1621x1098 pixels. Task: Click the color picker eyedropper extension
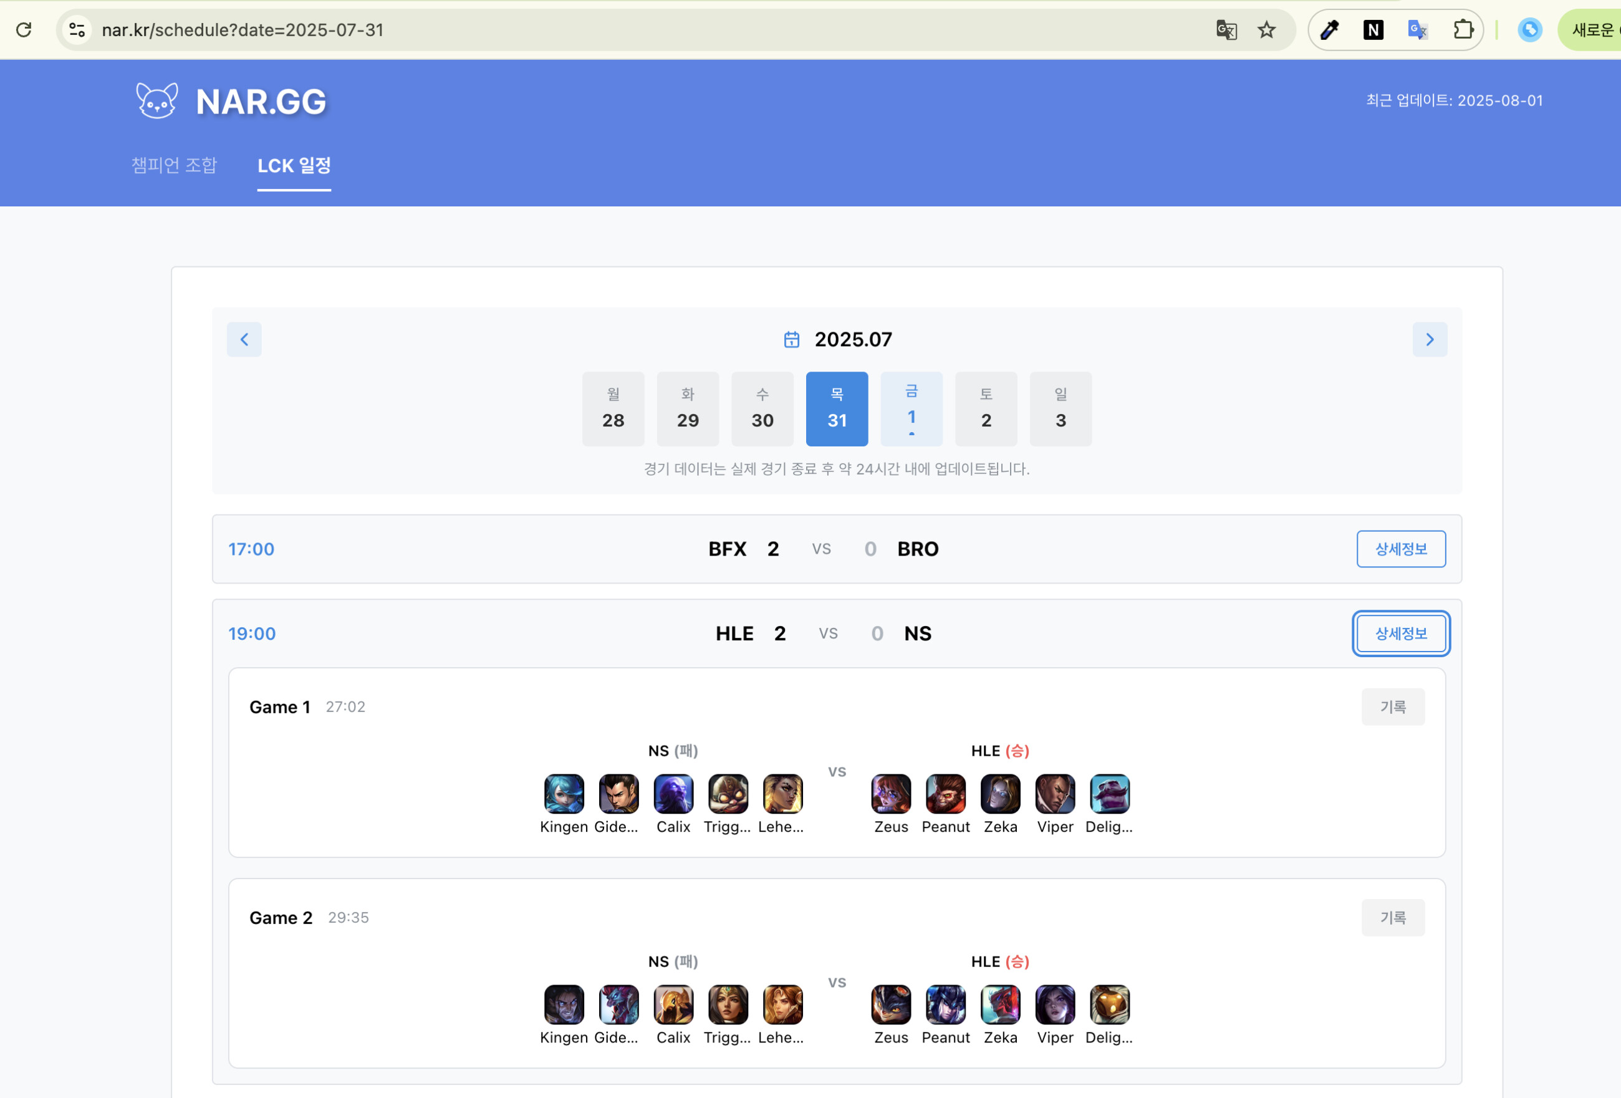click(1329, 30)
